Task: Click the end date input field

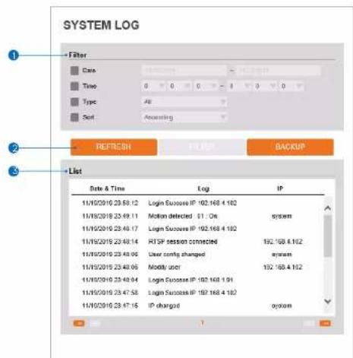Action: 279,71
